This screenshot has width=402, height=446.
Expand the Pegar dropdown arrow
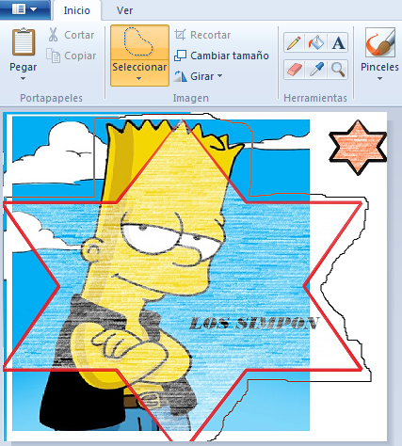coord(24,79)
